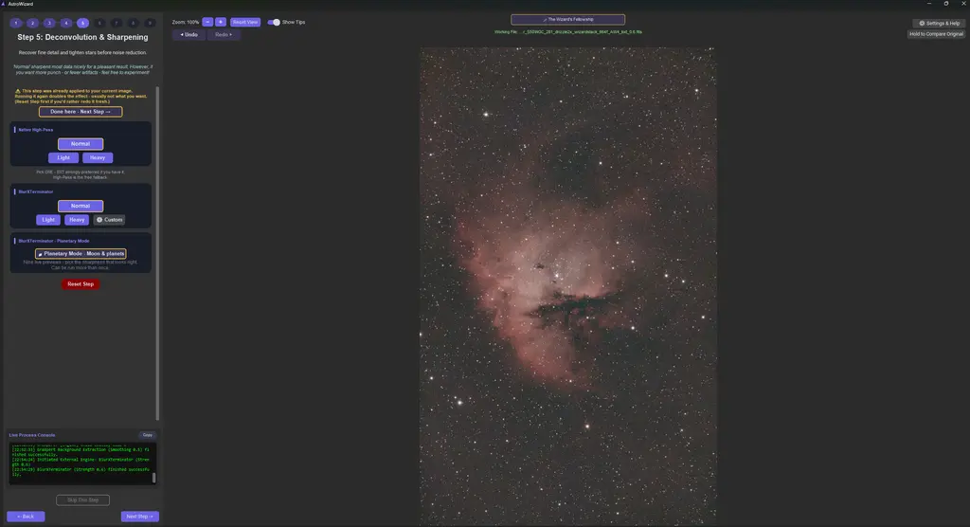This screenshot has width=970, height=527.
Task: Copy the Live Process Console log
Action: click(147, 435)
